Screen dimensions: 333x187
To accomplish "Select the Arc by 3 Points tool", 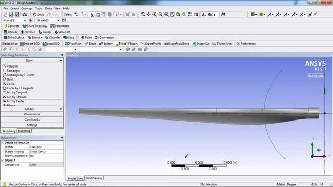I will click(x=15, y=97).
